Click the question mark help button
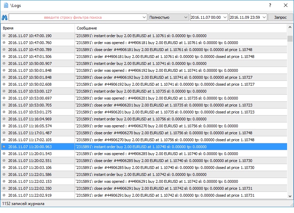Viewport: 294px width, 213px height. click(270, 5)
